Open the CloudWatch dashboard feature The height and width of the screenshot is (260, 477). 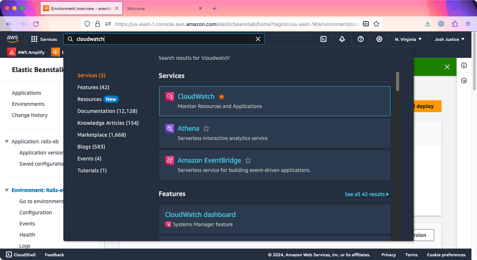point(200,215)
